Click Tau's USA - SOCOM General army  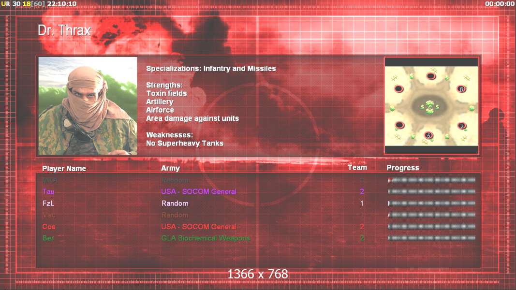199,192
